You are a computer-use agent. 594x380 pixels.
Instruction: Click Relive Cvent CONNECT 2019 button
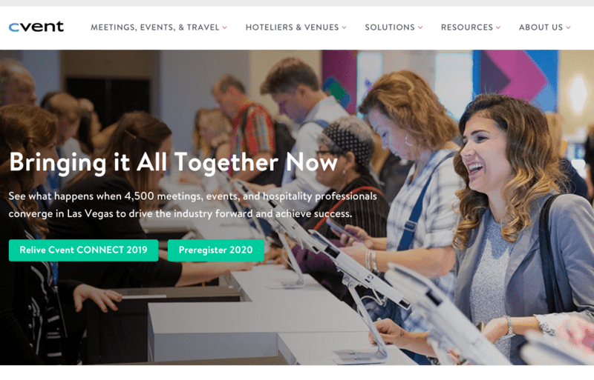tap(83, 250)
